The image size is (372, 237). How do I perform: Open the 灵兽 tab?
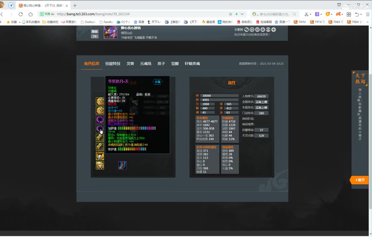pyautogui.click(x=130, y=64)
